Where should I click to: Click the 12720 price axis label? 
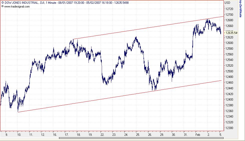229,9
